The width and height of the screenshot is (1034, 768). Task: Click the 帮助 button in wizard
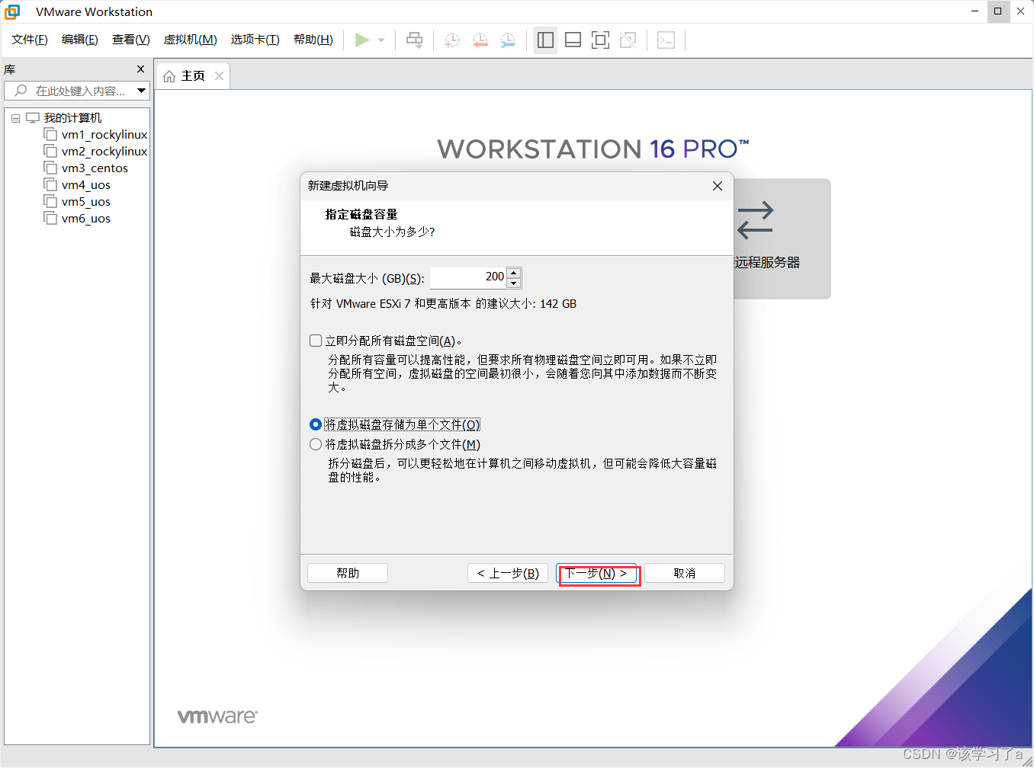click(348, 573)
